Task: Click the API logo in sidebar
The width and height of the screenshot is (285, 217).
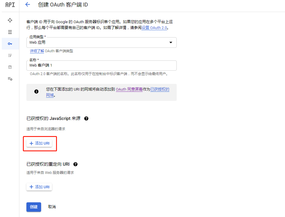Action: pyautogui.click(x=10, y=5)
